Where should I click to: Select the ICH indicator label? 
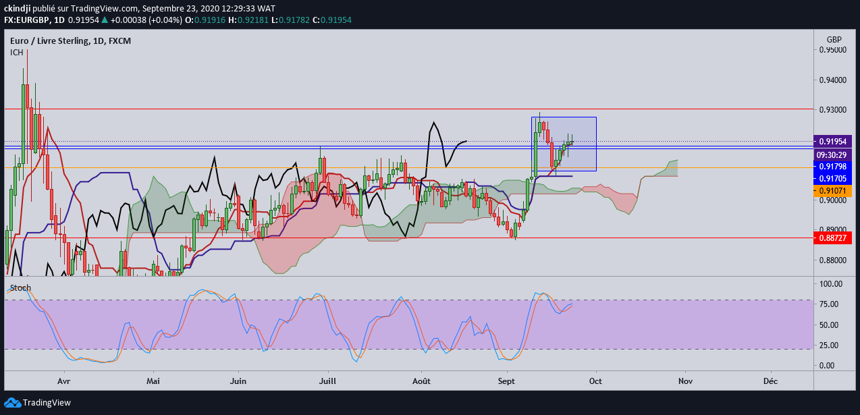16,53
